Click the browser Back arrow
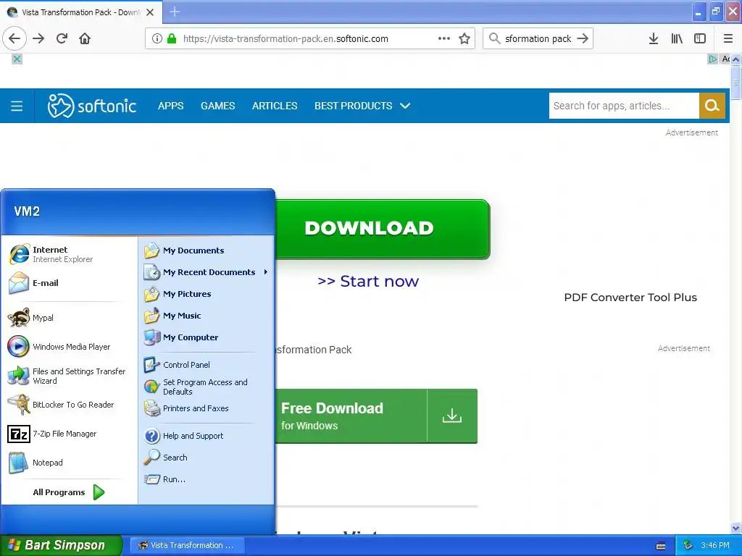 (14, 39)
